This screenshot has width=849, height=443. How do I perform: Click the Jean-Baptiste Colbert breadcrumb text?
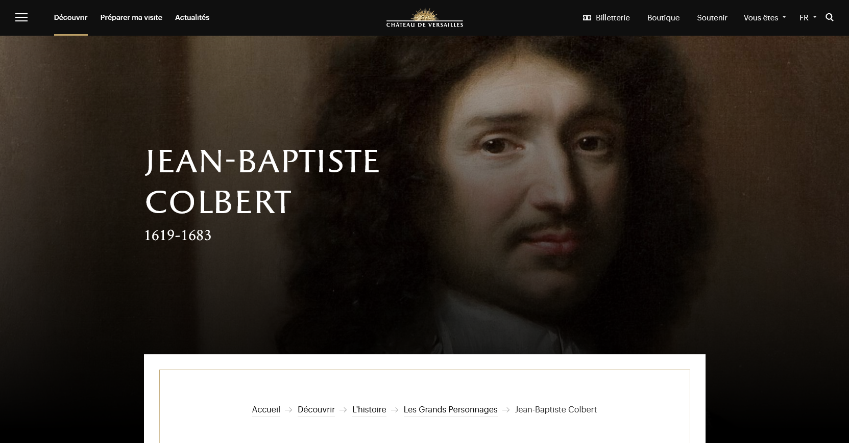555,409
